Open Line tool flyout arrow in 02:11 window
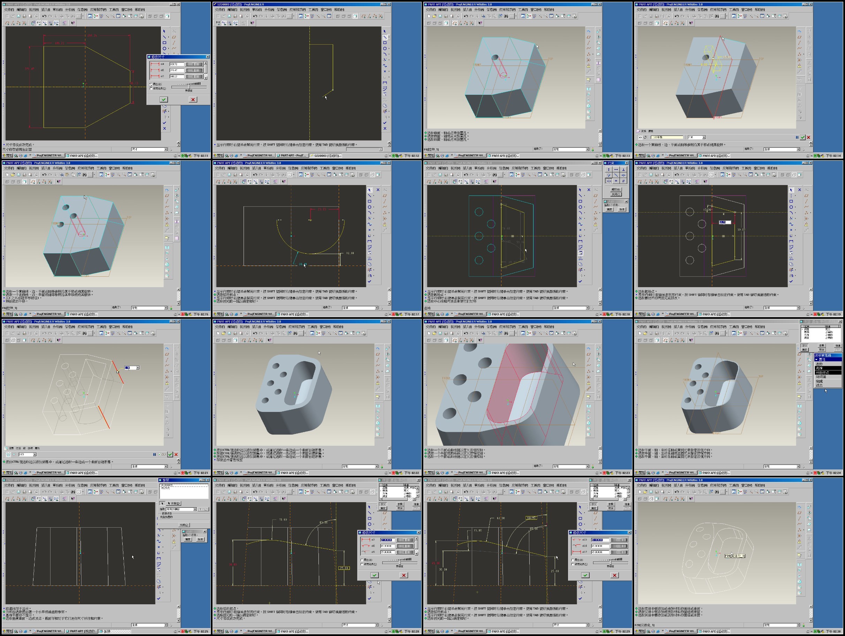Viewport: 845px width, 636px height. click(168, 37)
